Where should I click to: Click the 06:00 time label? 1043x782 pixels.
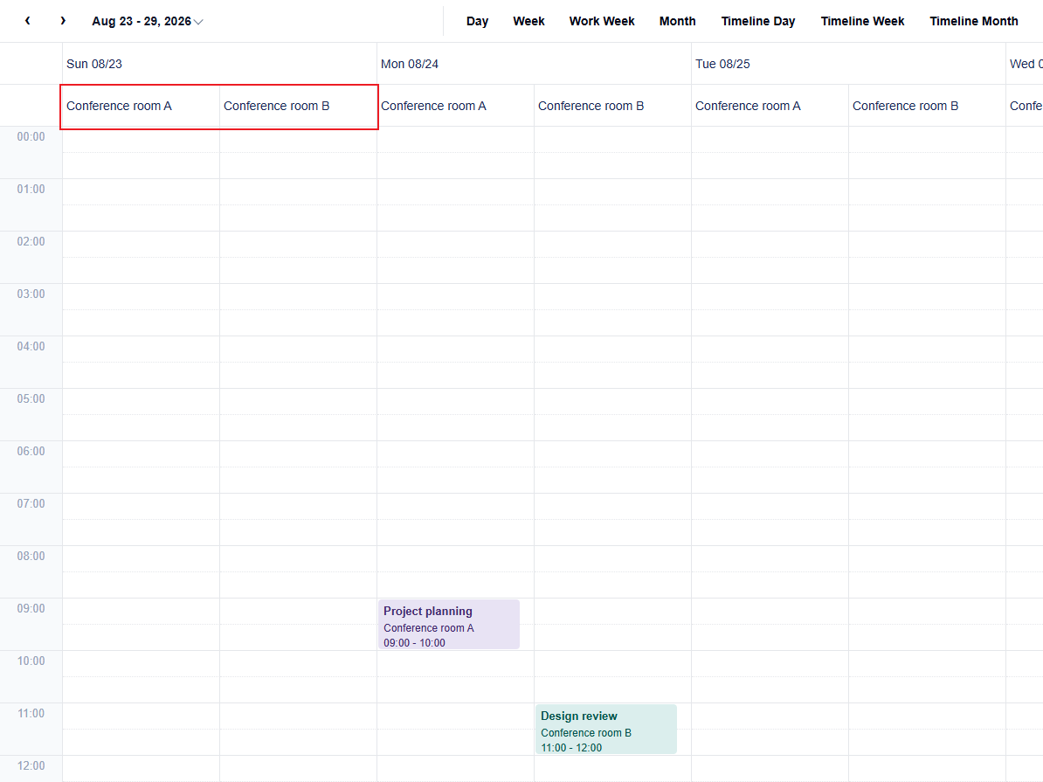(31, 451)
